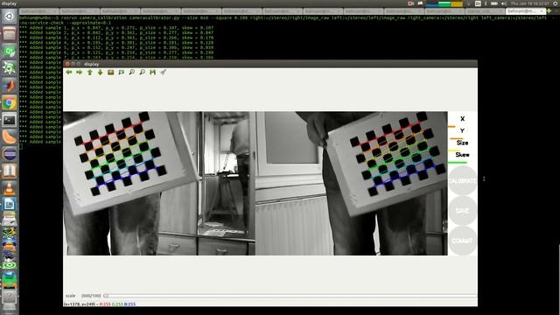Click the keyboard layout indicator in top panel

pyautogui.click(x=478, y=3)
